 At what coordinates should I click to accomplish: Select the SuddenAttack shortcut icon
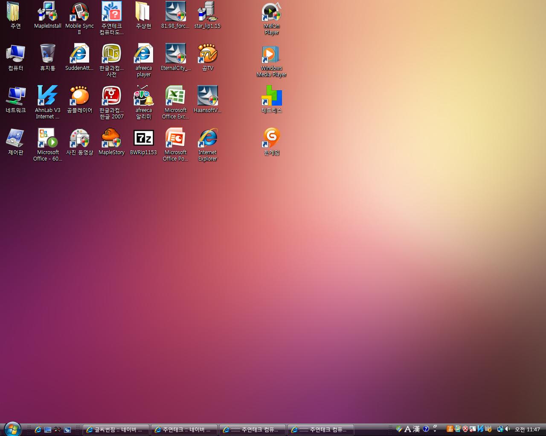[x=79, y=57]
